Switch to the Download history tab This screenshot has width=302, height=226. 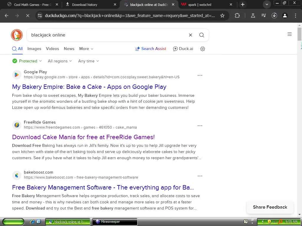[x=85, y=4]
